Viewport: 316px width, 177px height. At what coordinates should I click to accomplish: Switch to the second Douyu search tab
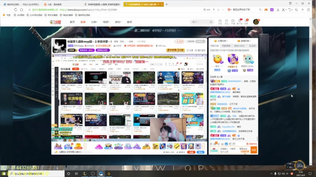[61, 4]
